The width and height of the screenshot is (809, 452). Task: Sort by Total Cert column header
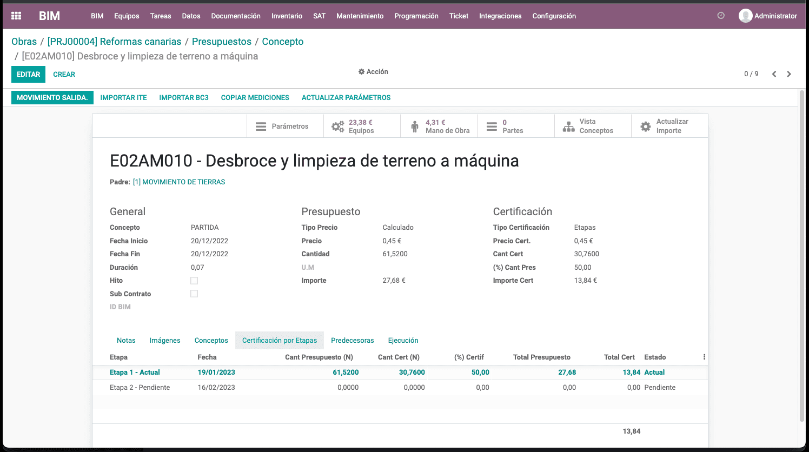pos(619,357)
